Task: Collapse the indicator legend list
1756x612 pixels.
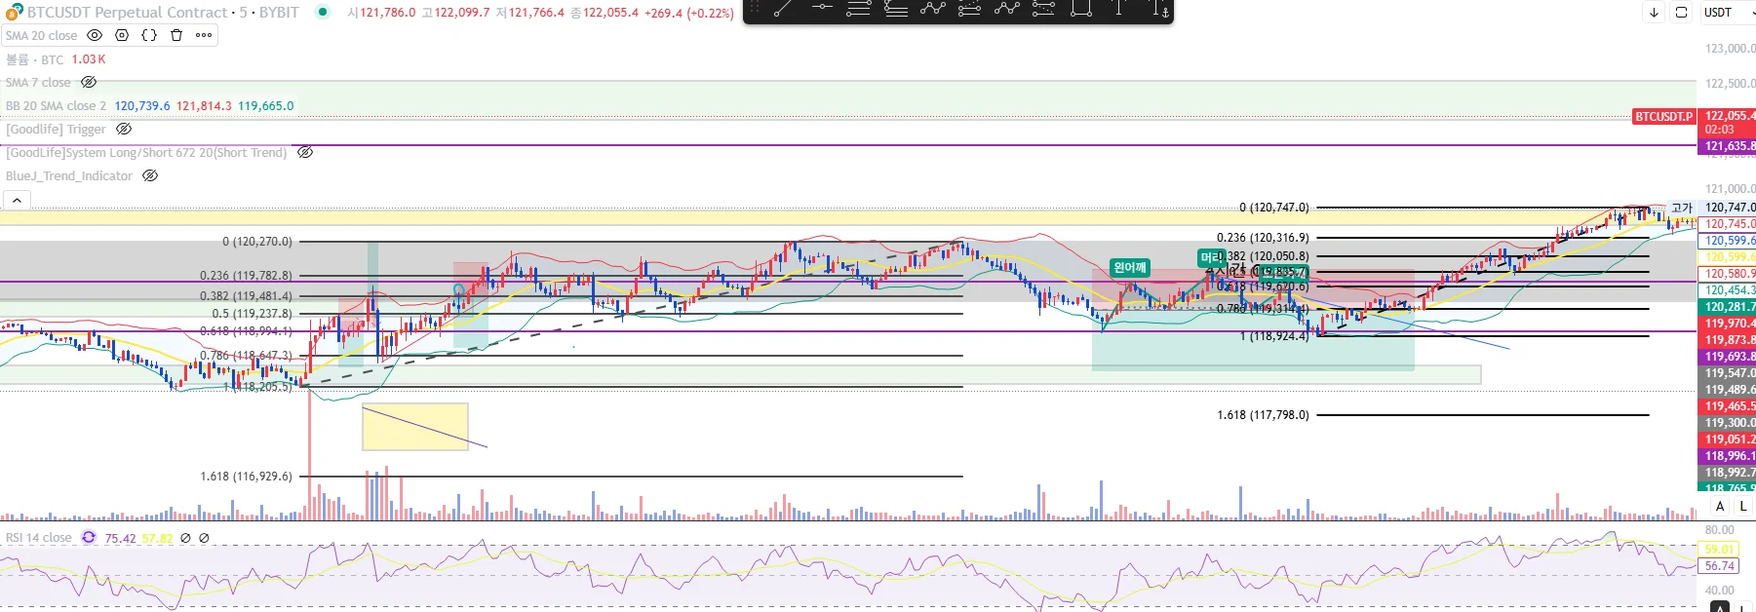Action: [x=17, y=200]
